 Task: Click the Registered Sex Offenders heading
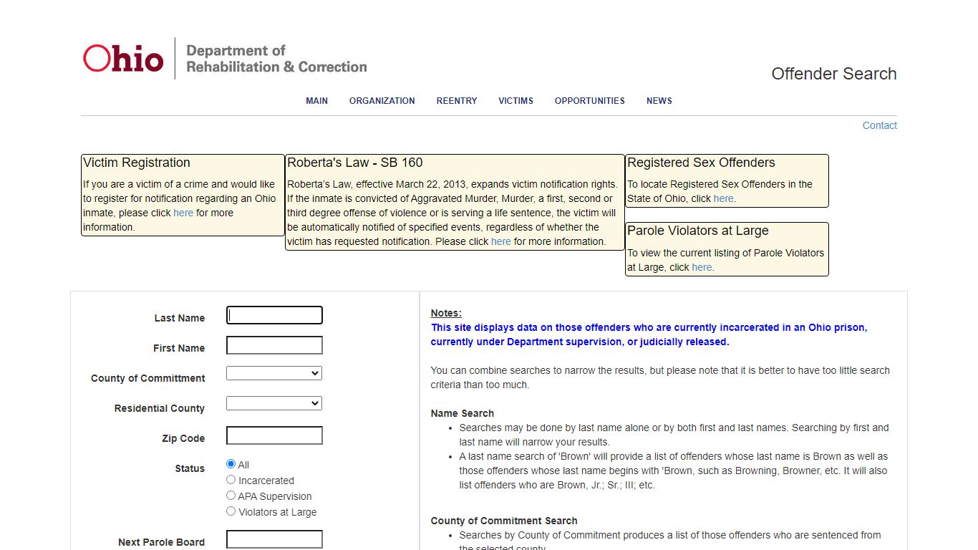pyautogui.click(x=701, y=163)
